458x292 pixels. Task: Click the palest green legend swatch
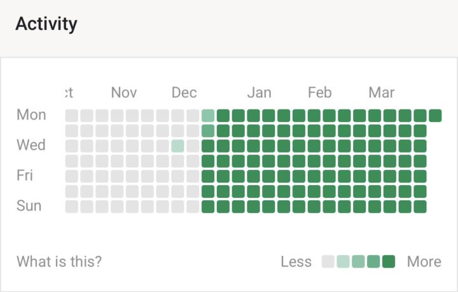tap(343, 261)
